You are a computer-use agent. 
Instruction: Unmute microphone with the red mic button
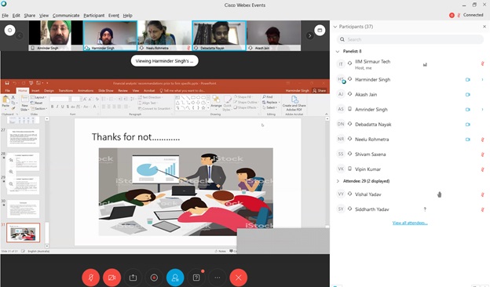point(90,278)
